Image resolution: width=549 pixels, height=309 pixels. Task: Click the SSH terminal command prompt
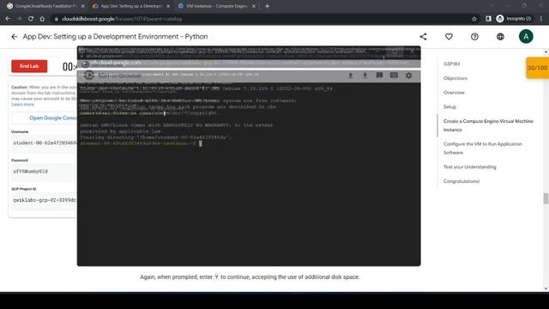pos(141,143)
